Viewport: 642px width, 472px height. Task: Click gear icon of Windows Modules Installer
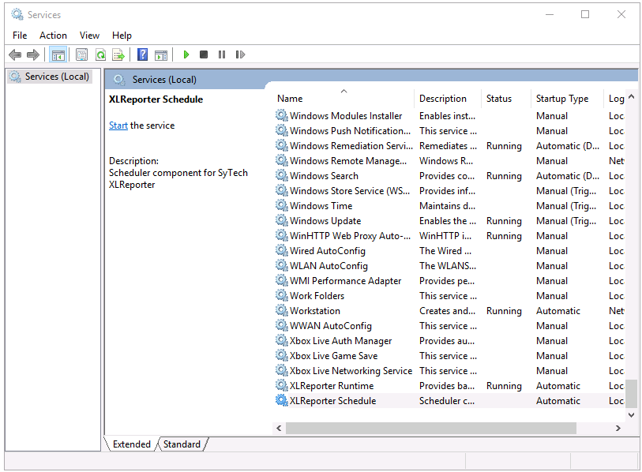[281, 115]
